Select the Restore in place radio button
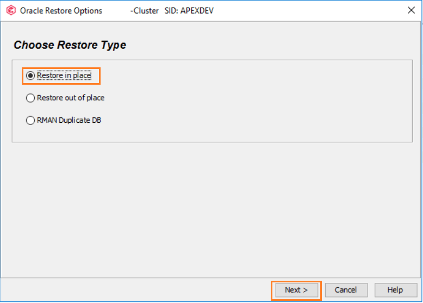Image resolution: width=423 pixels, height=303 pixels. 30,76
